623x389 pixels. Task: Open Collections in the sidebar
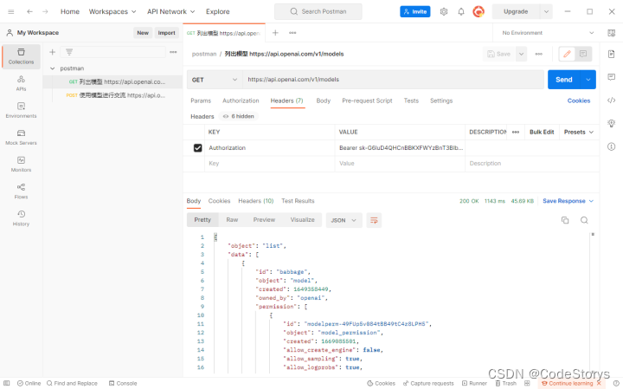pyautogui.click(x=21, y=56)
